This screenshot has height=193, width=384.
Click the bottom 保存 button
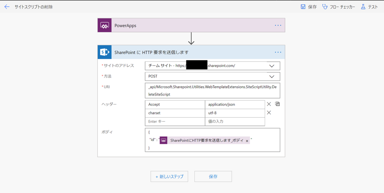[213, 176]
